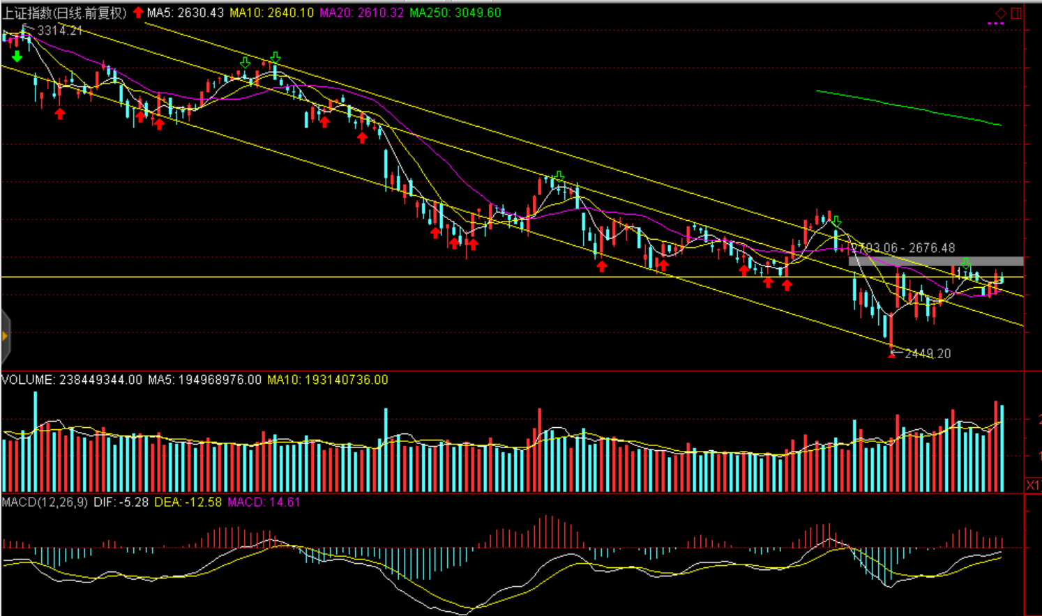Click the magenta dashed line legend icon
Viewport: 1042px width, 616px height.
point(996,24)
